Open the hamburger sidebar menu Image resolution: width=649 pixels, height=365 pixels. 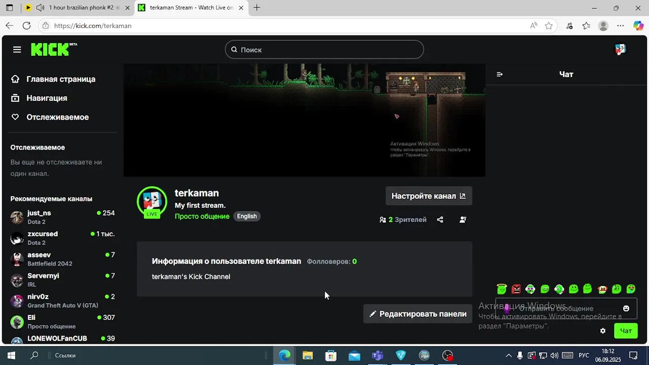(17, 49)
